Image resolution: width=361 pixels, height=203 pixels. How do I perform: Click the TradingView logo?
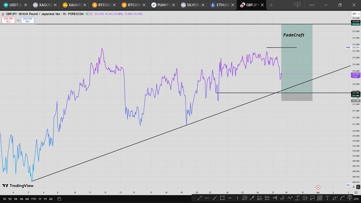coord(18,186)
